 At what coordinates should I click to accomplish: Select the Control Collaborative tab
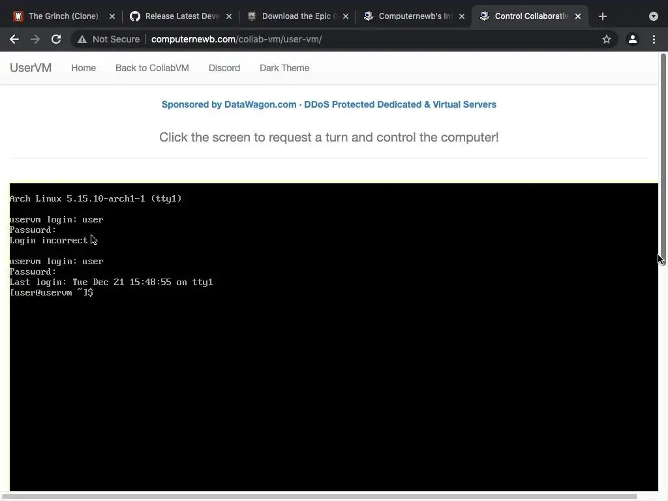[x=531, y=16]
